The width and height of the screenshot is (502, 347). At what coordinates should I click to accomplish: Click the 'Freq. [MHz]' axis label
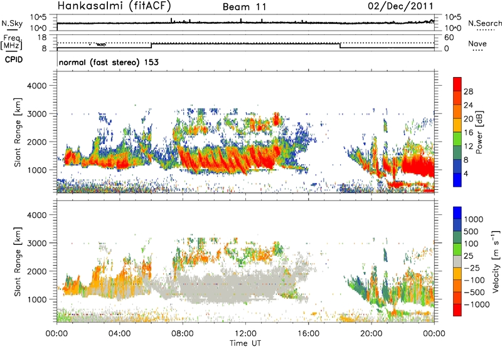(12, 43)
